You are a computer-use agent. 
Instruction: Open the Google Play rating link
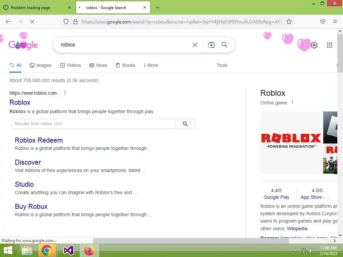point(276,197)
